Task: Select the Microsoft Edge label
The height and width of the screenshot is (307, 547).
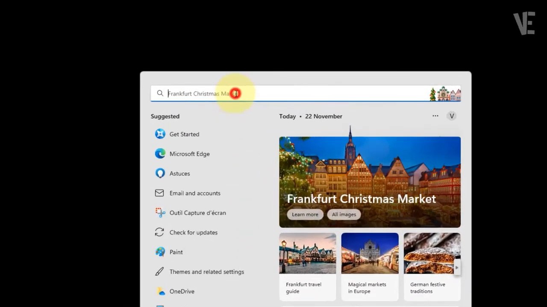Action: [189, 153]
